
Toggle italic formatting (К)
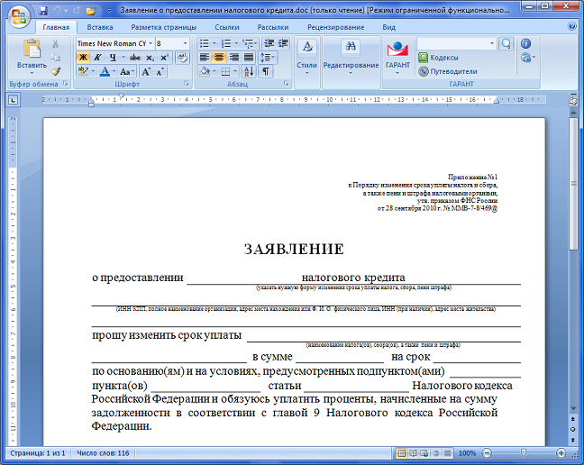pos(97,57)
